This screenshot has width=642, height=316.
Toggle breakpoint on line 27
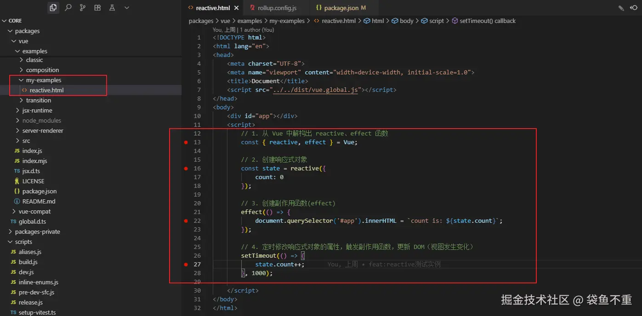(x=186, y=265)
